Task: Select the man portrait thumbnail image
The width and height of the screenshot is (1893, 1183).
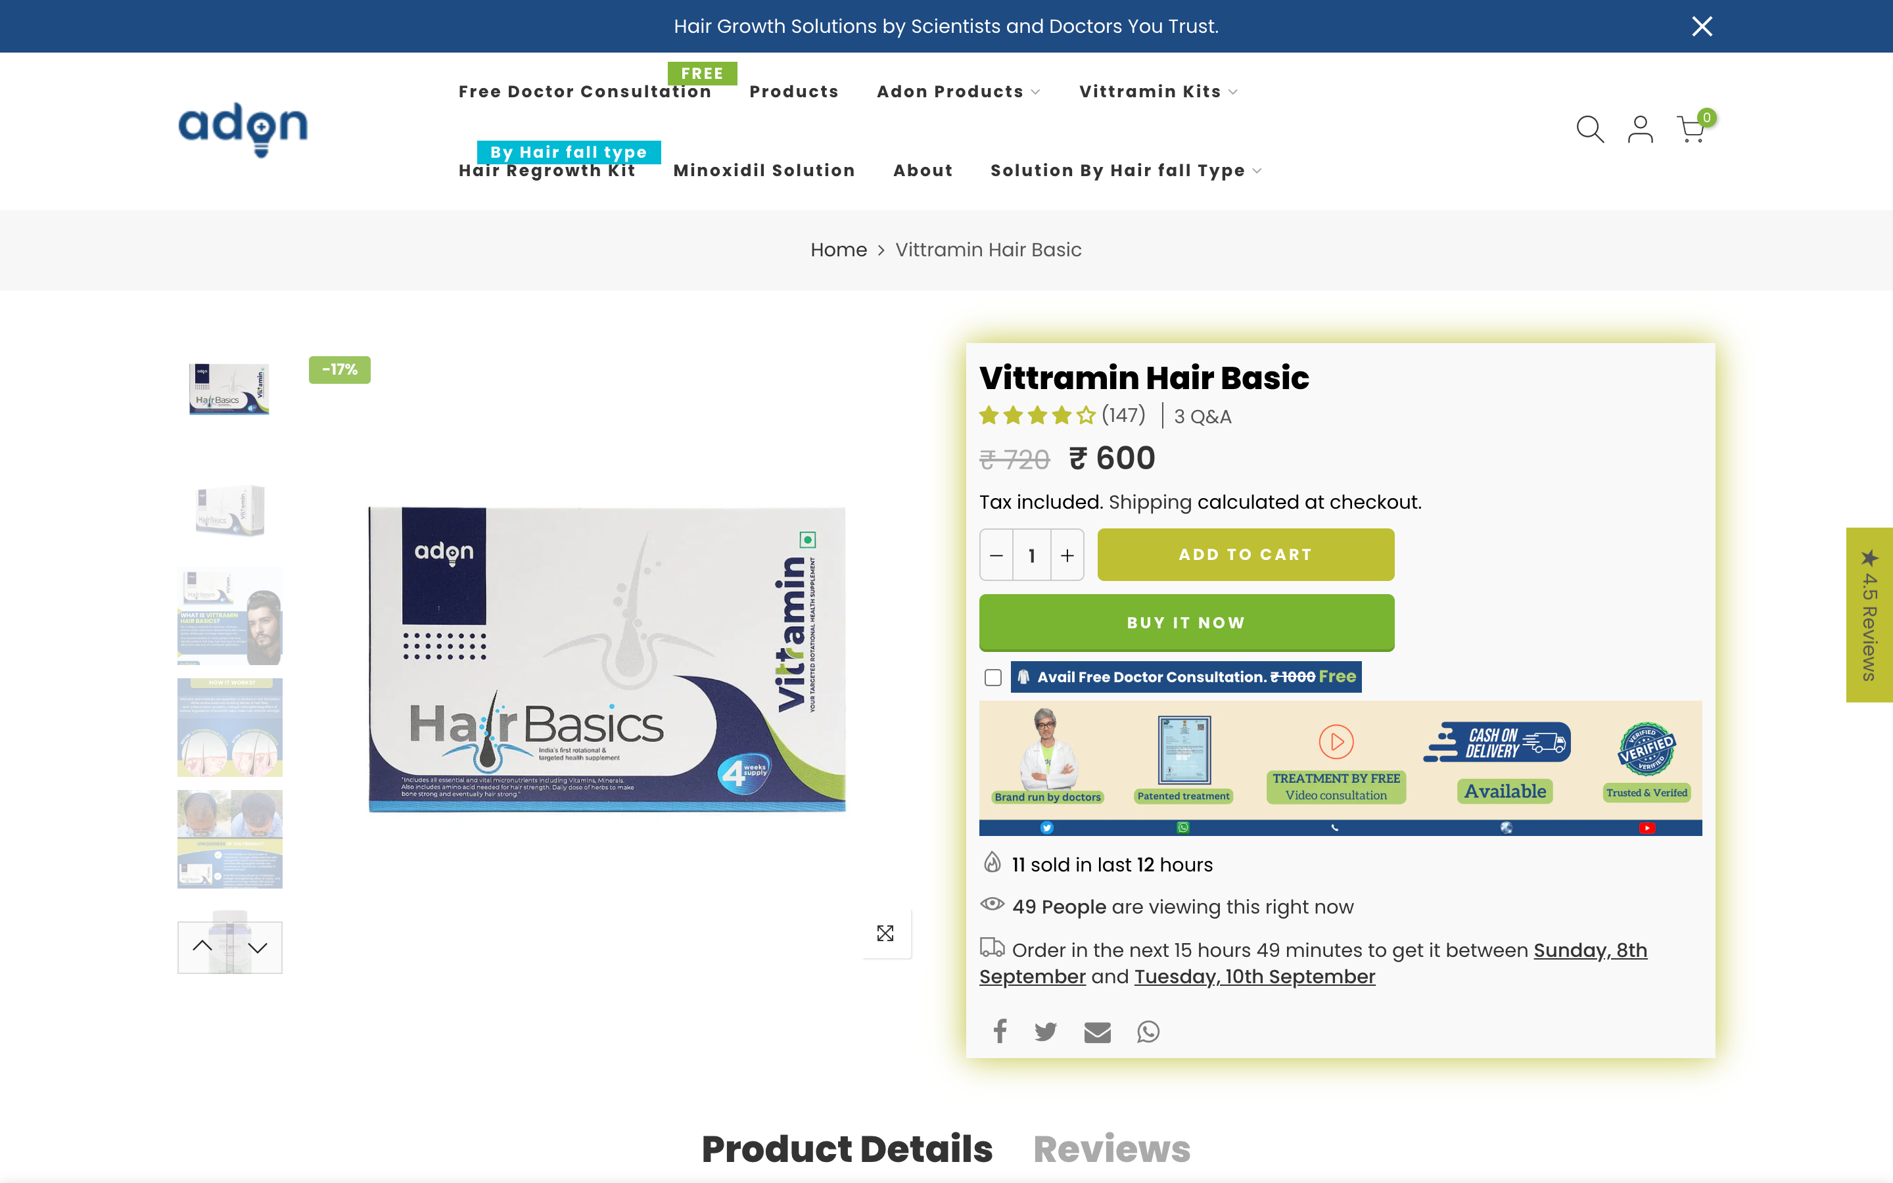Action: pyautogui.click(x=230, y=616)
